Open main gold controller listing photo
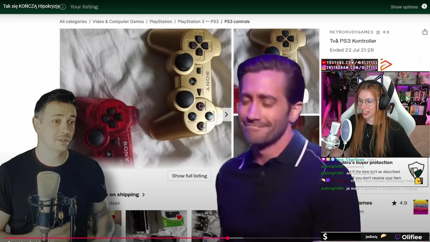This screenshot has height=242, width=430. pos(145,97)
